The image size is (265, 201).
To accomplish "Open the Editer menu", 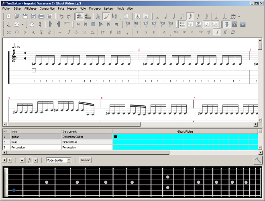I will coord(17,8).
